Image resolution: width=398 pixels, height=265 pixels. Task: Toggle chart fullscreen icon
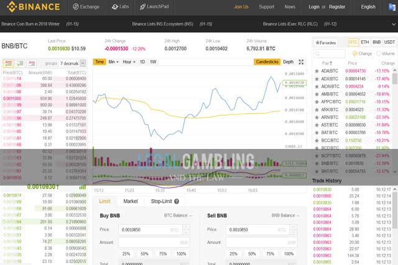(x=301, y=62)
